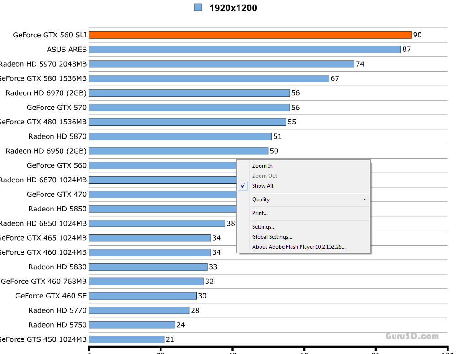
Task: Click the value 51 data label
Action: tap(277, 137)
